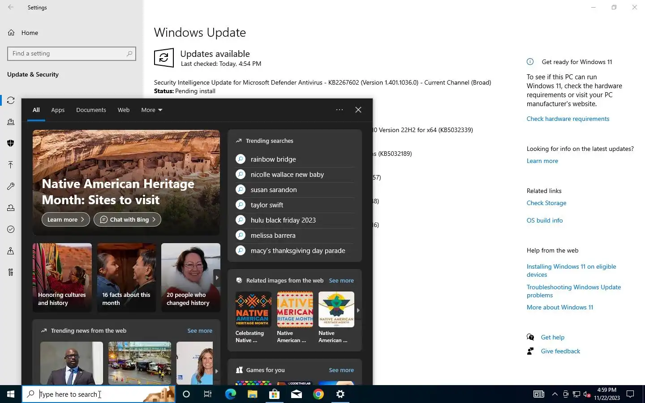Open Recovery icon in Settings sidebar
The height and width of the screenshot is (403, 645).
11,208
